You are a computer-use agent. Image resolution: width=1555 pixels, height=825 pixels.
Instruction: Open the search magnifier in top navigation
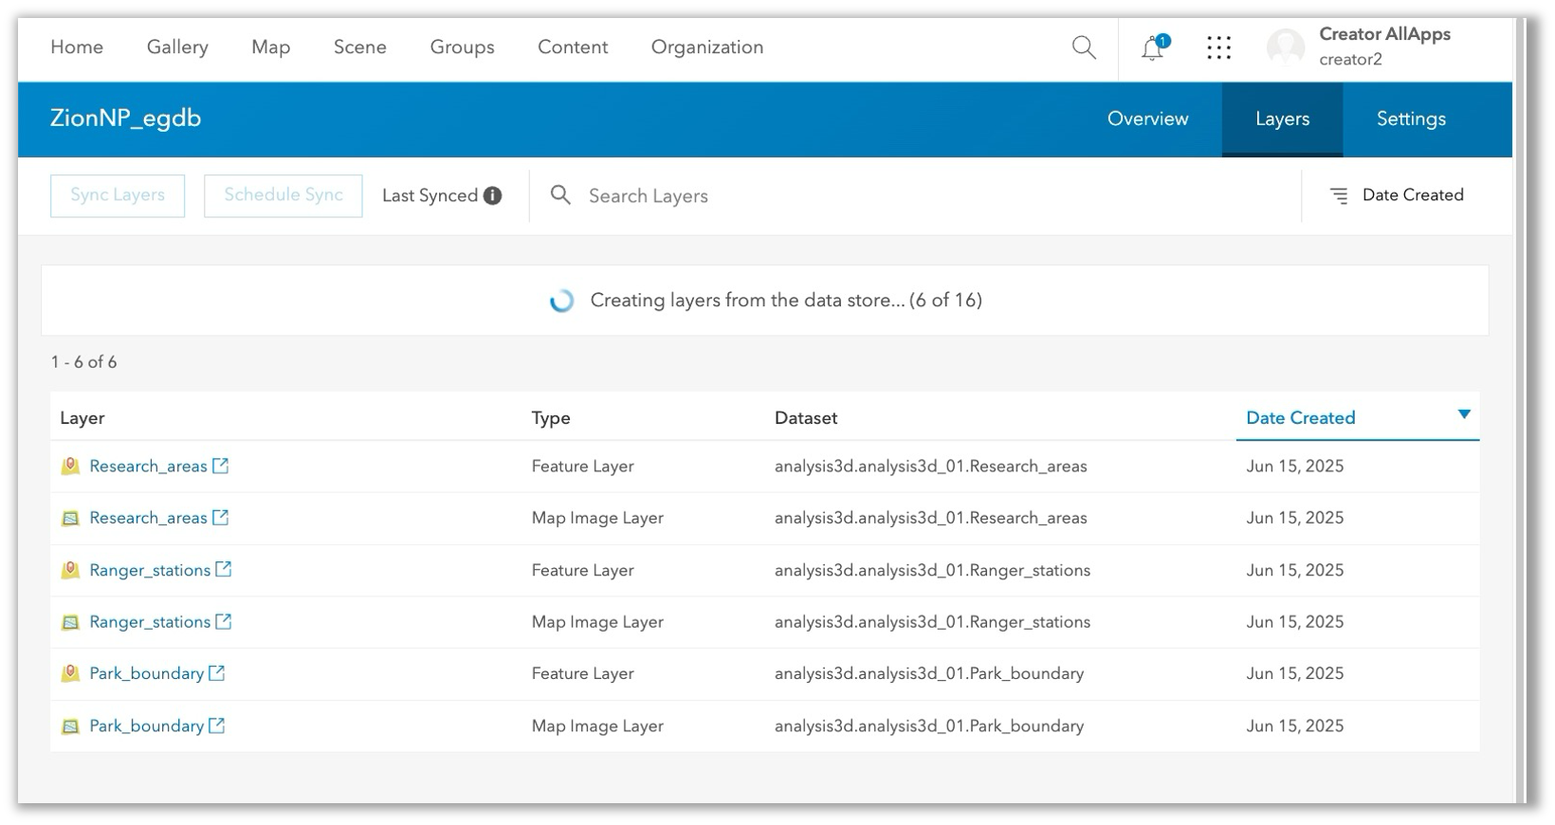(x=1084, y=47)
